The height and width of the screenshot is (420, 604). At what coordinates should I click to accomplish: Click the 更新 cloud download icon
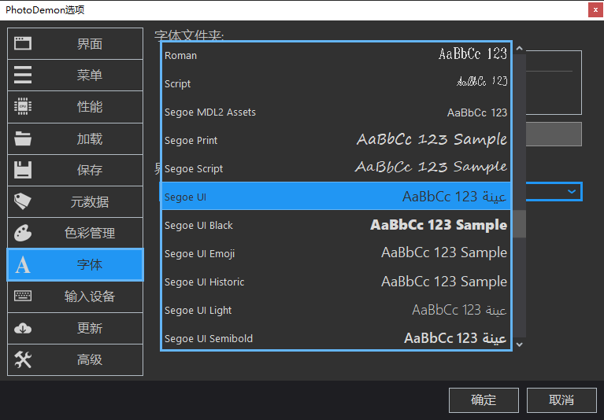[23, 328]
